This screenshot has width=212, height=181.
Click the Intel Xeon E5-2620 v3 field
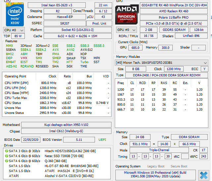pyautogui.click(x=57, y=5)
